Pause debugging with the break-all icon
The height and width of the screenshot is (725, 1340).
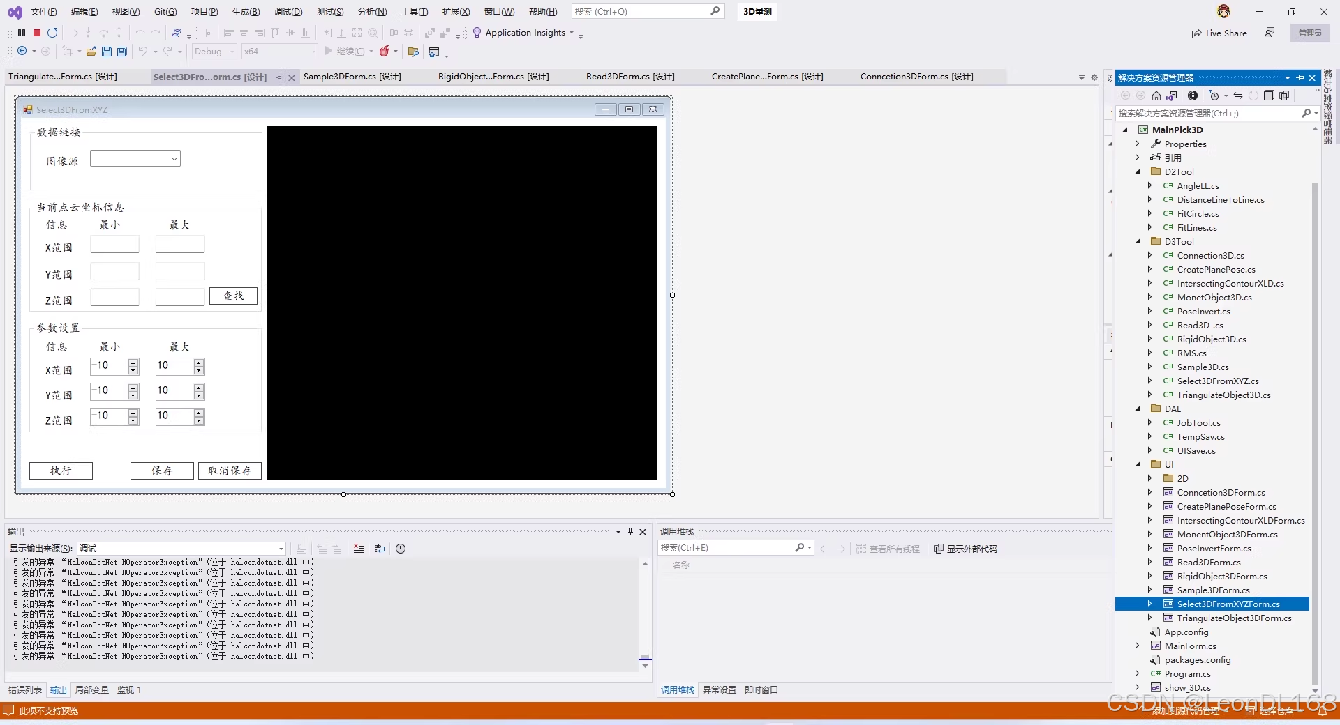coord(22,33)
